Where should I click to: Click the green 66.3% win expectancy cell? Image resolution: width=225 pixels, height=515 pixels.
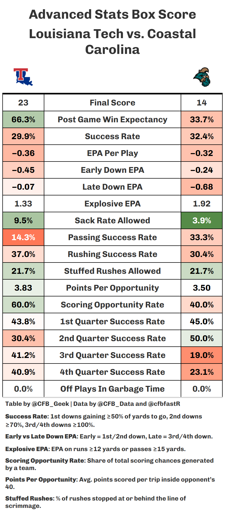click(x=23, y=119)
